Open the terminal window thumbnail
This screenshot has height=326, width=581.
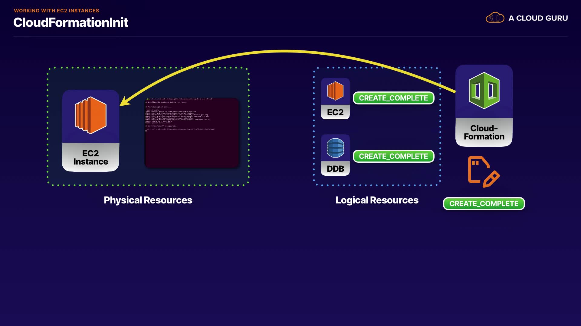(x=192, y=133)
